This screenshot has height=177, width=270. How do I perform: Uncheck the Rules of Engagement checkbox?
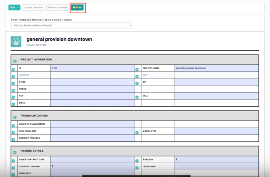(13, 126)
